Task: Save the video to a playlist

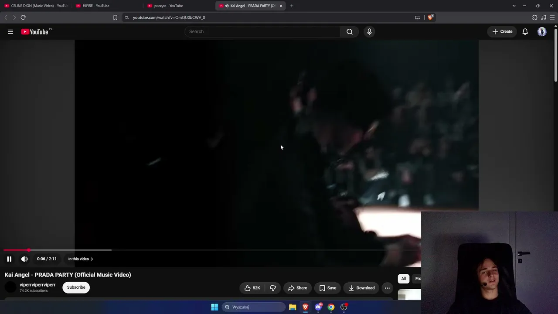Action: click(x=328, y=288)
